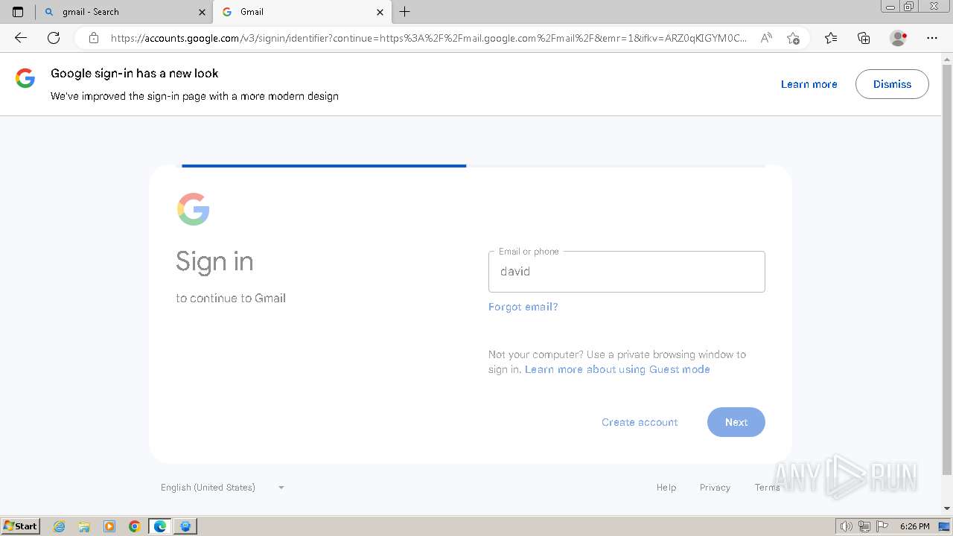This screenshot has height=536, width=953.
Task: Dismiss the new look banner
Action: [892, 84]
